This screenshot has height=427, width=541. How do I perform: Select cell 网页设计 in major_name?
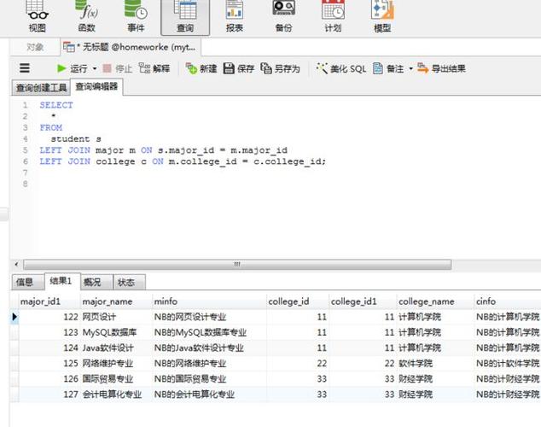click(x=116, y=317)
